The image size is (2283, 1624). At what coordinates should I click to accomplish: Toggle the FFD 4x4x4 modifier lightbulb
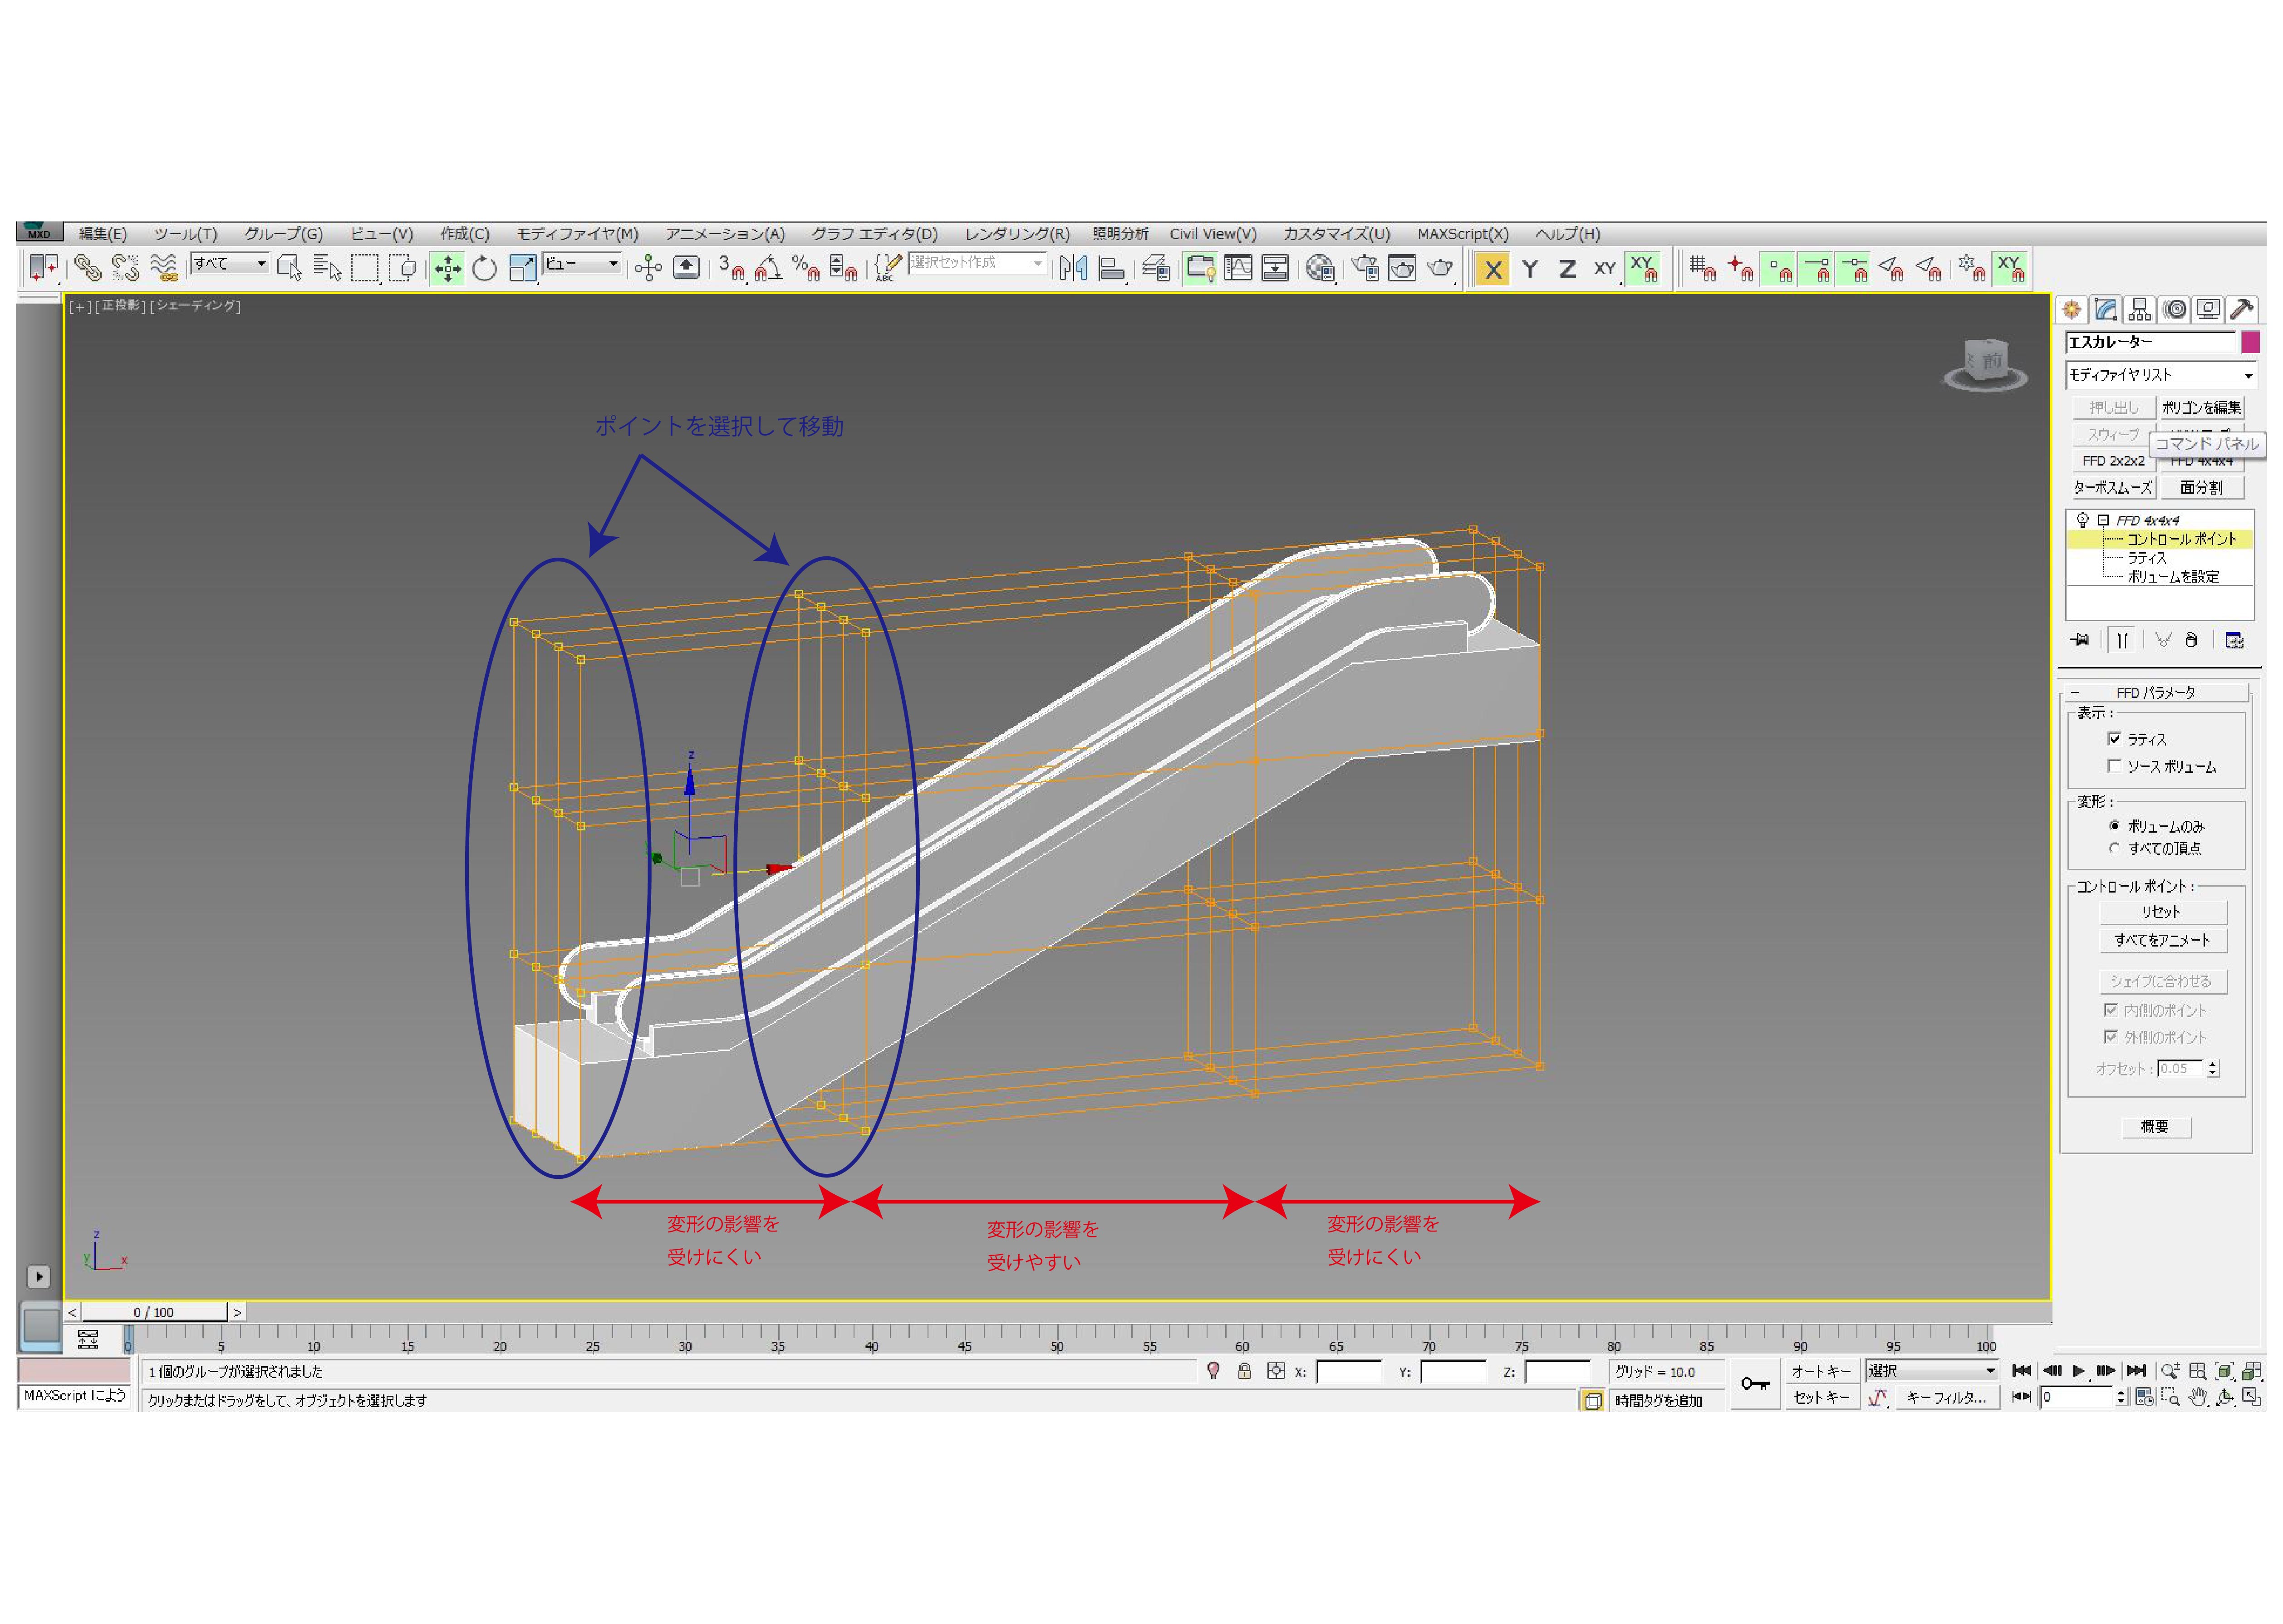point(2082,520)
